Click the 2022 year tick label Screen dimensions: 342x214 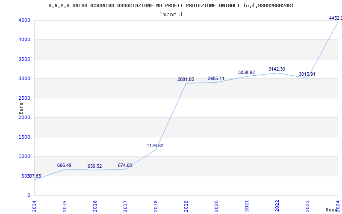277,206
